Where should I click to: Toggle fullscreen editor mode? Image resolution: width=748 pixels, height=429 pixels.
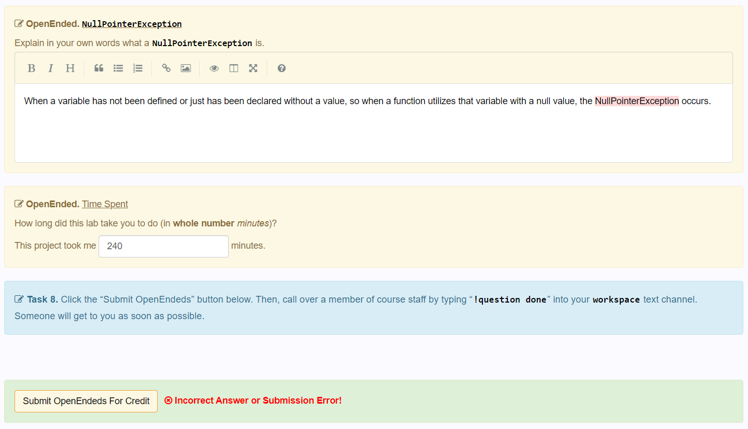point(253,68)
